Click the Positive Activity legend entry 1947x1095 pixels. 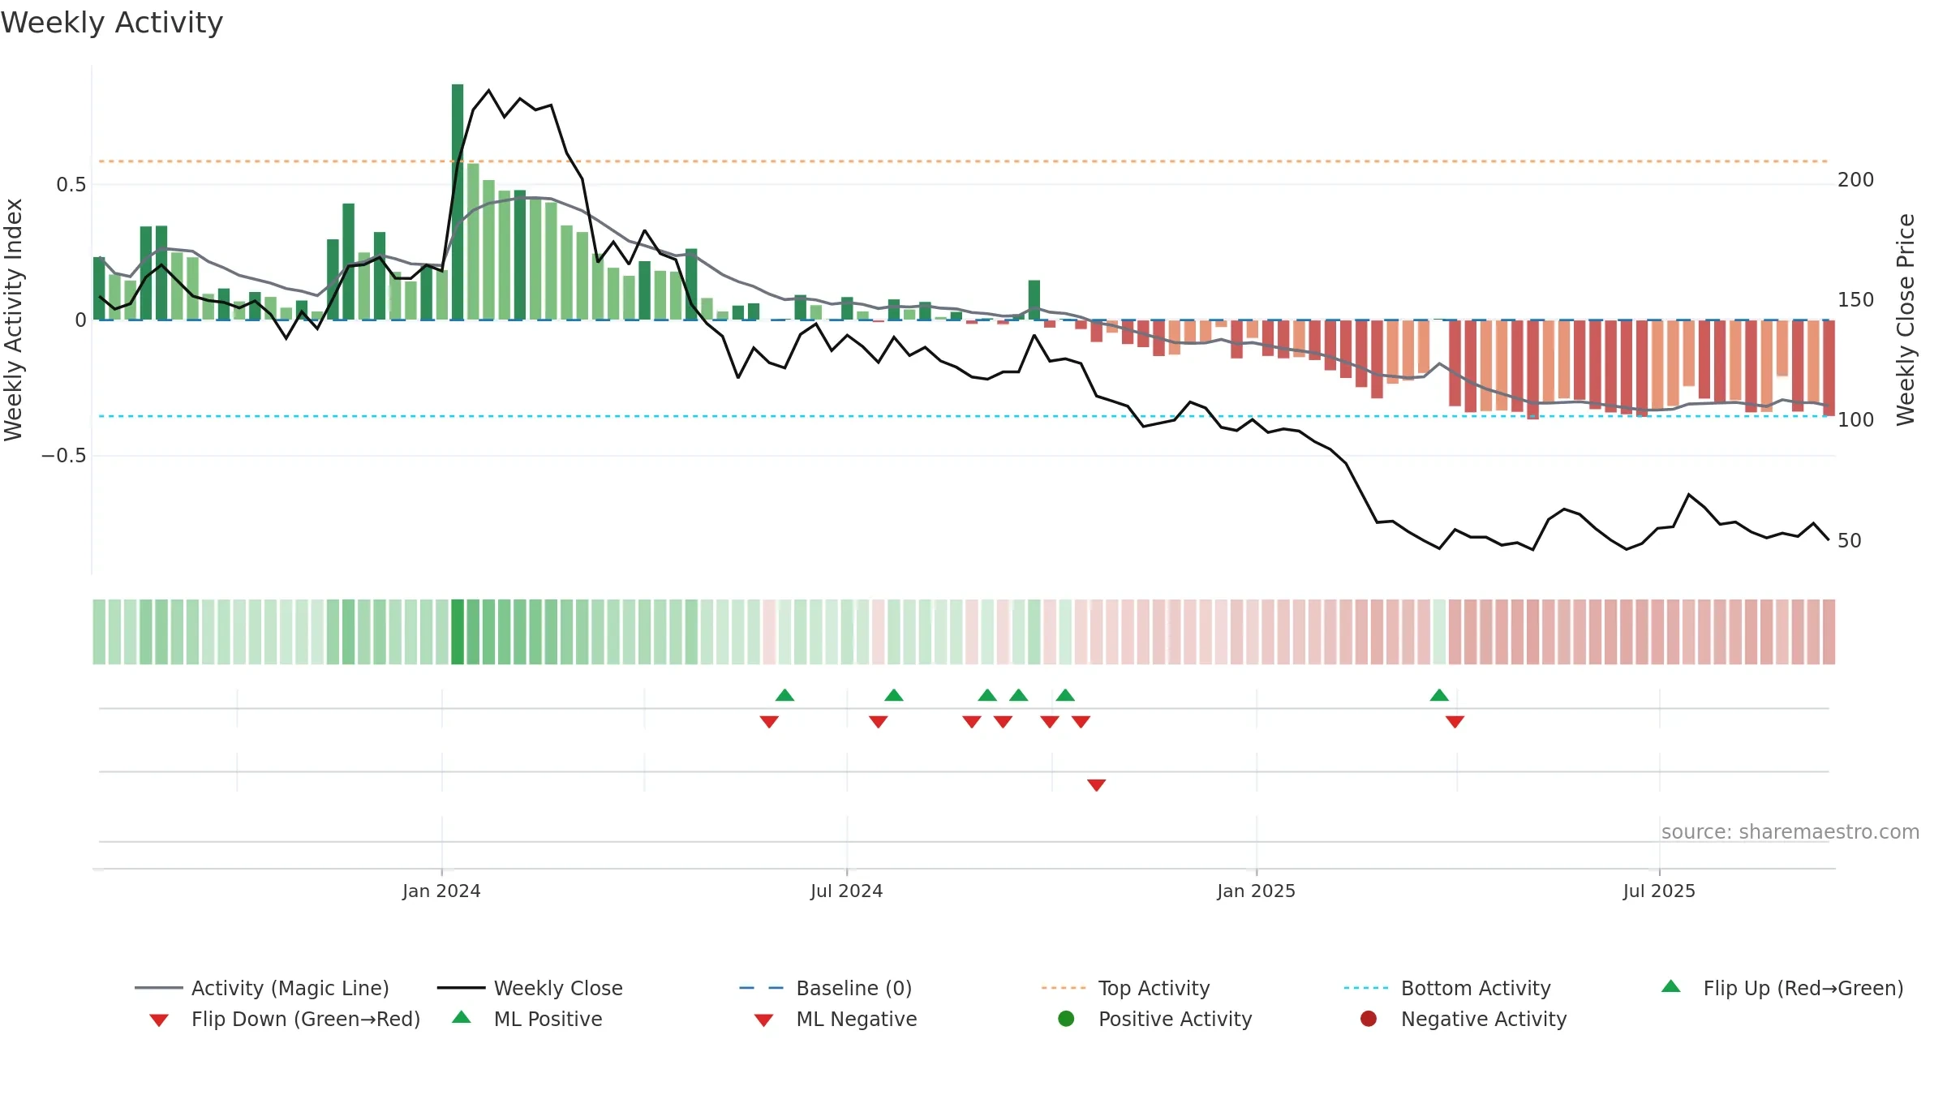pos(1155,1019)
